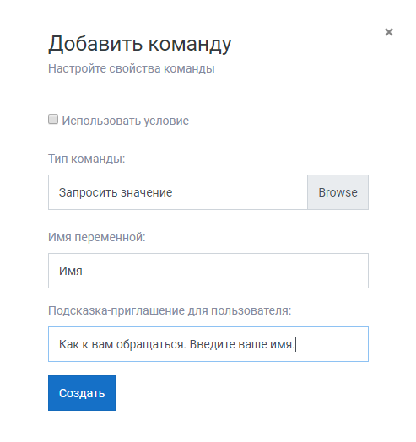The width and height of the screenshot is (416, 442).
Task: Close the Добавить команду dialog
Action: coord(389,32)
